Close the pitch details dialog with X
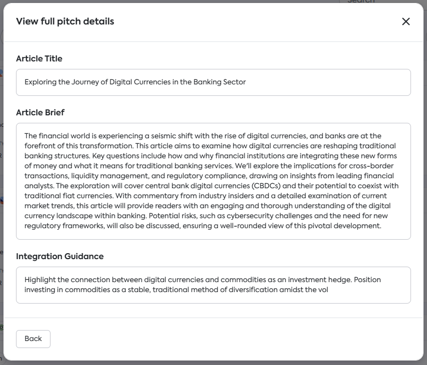Viewport: 427px width, 365px height. click(405, 21)
